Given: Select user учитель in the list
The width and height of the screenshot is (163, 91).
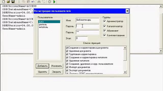Looking at the screenshot, I should (x=43, y=25).
